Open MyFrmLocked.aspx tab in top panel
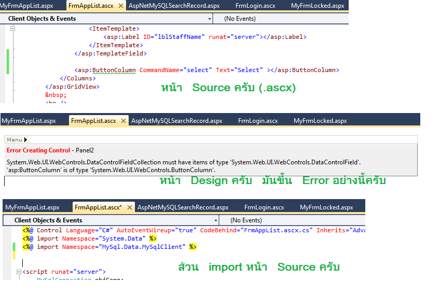This screenshot has width=440, height=295. click(318, 6)
